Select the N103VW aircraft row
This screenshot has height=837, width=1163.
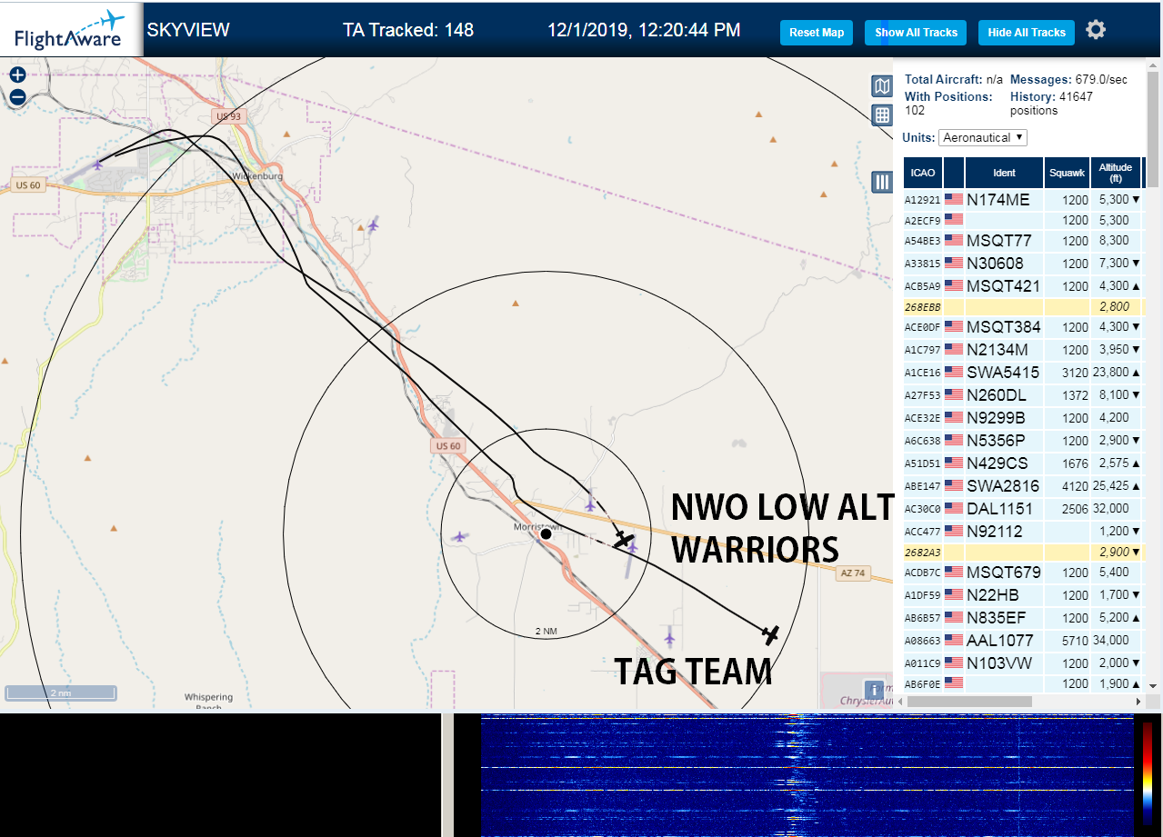(x=1023, y=663)
